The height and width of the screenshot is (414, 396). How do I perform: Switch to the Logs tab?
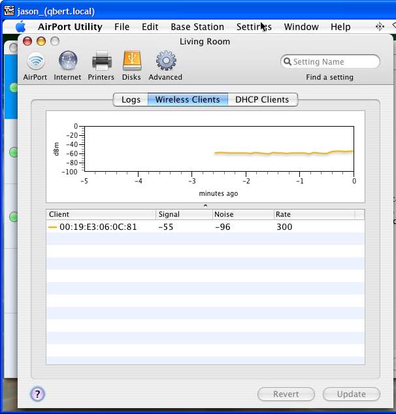tap(131, 99)
